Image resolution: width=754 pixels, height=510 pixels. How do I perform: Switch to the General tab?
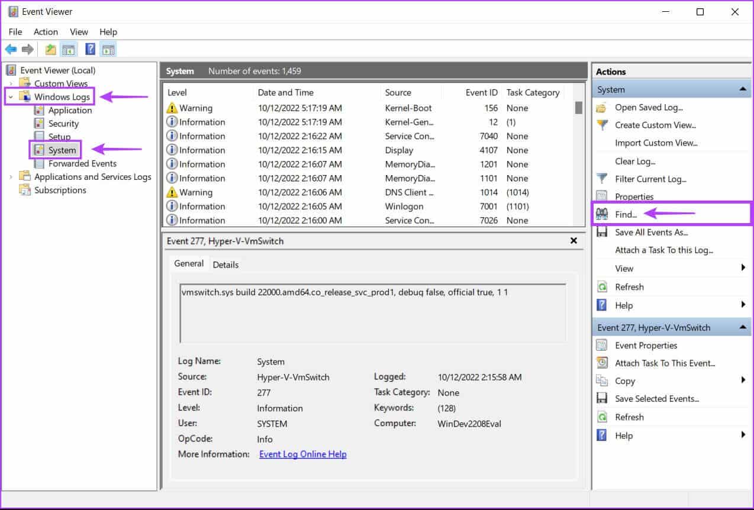click(189, 263)
